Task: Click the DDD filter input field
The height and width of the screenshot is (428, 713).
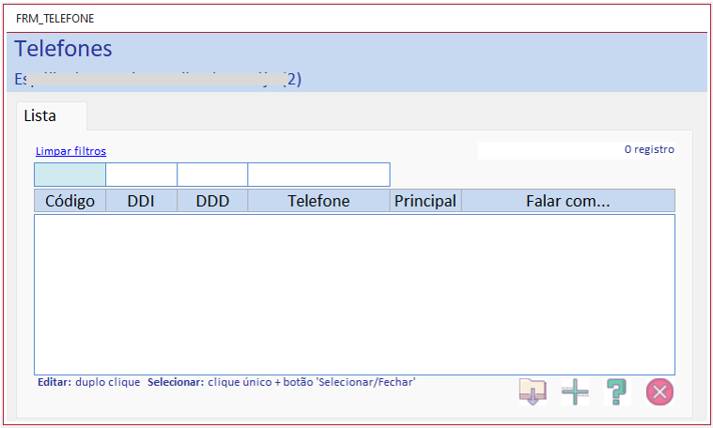Action: coord(212,175)
